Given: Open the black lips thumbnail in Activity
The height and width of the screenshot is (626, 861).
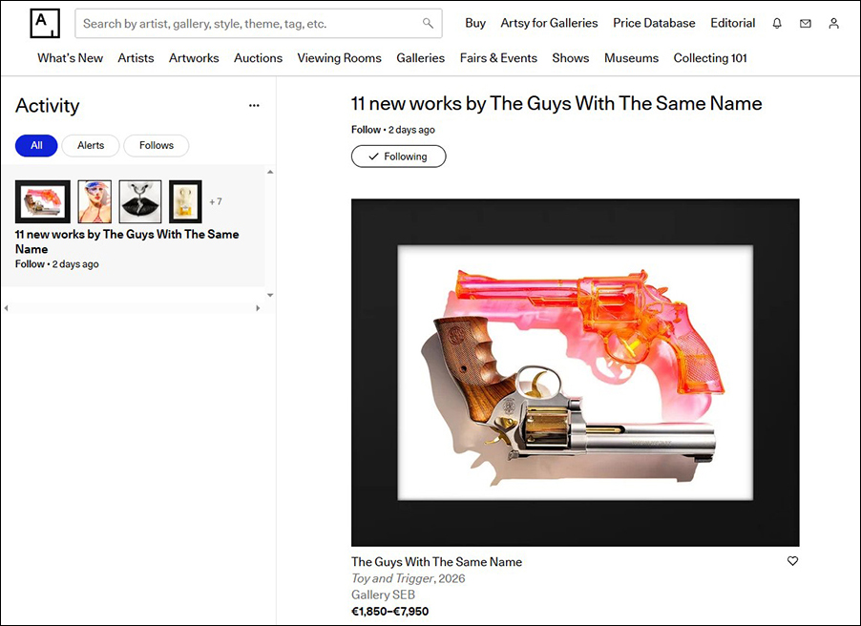Looking at the screenshot, I should point(140,201).
